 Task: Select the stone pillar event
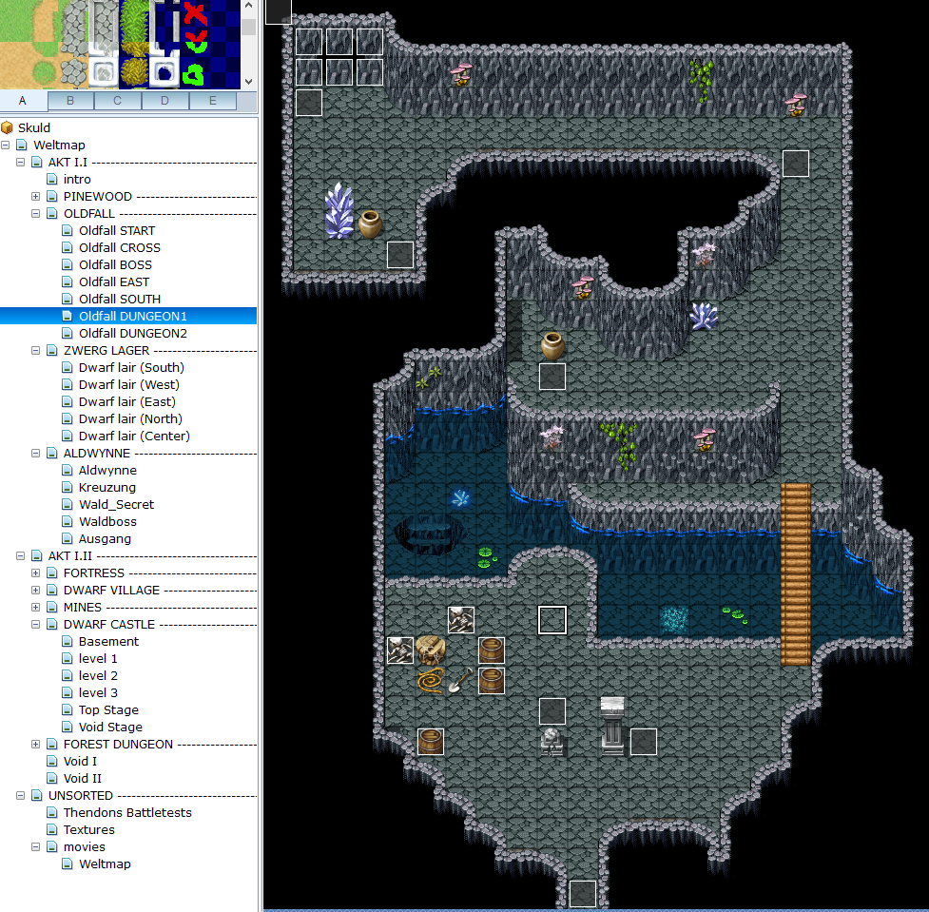click(613, 725)
